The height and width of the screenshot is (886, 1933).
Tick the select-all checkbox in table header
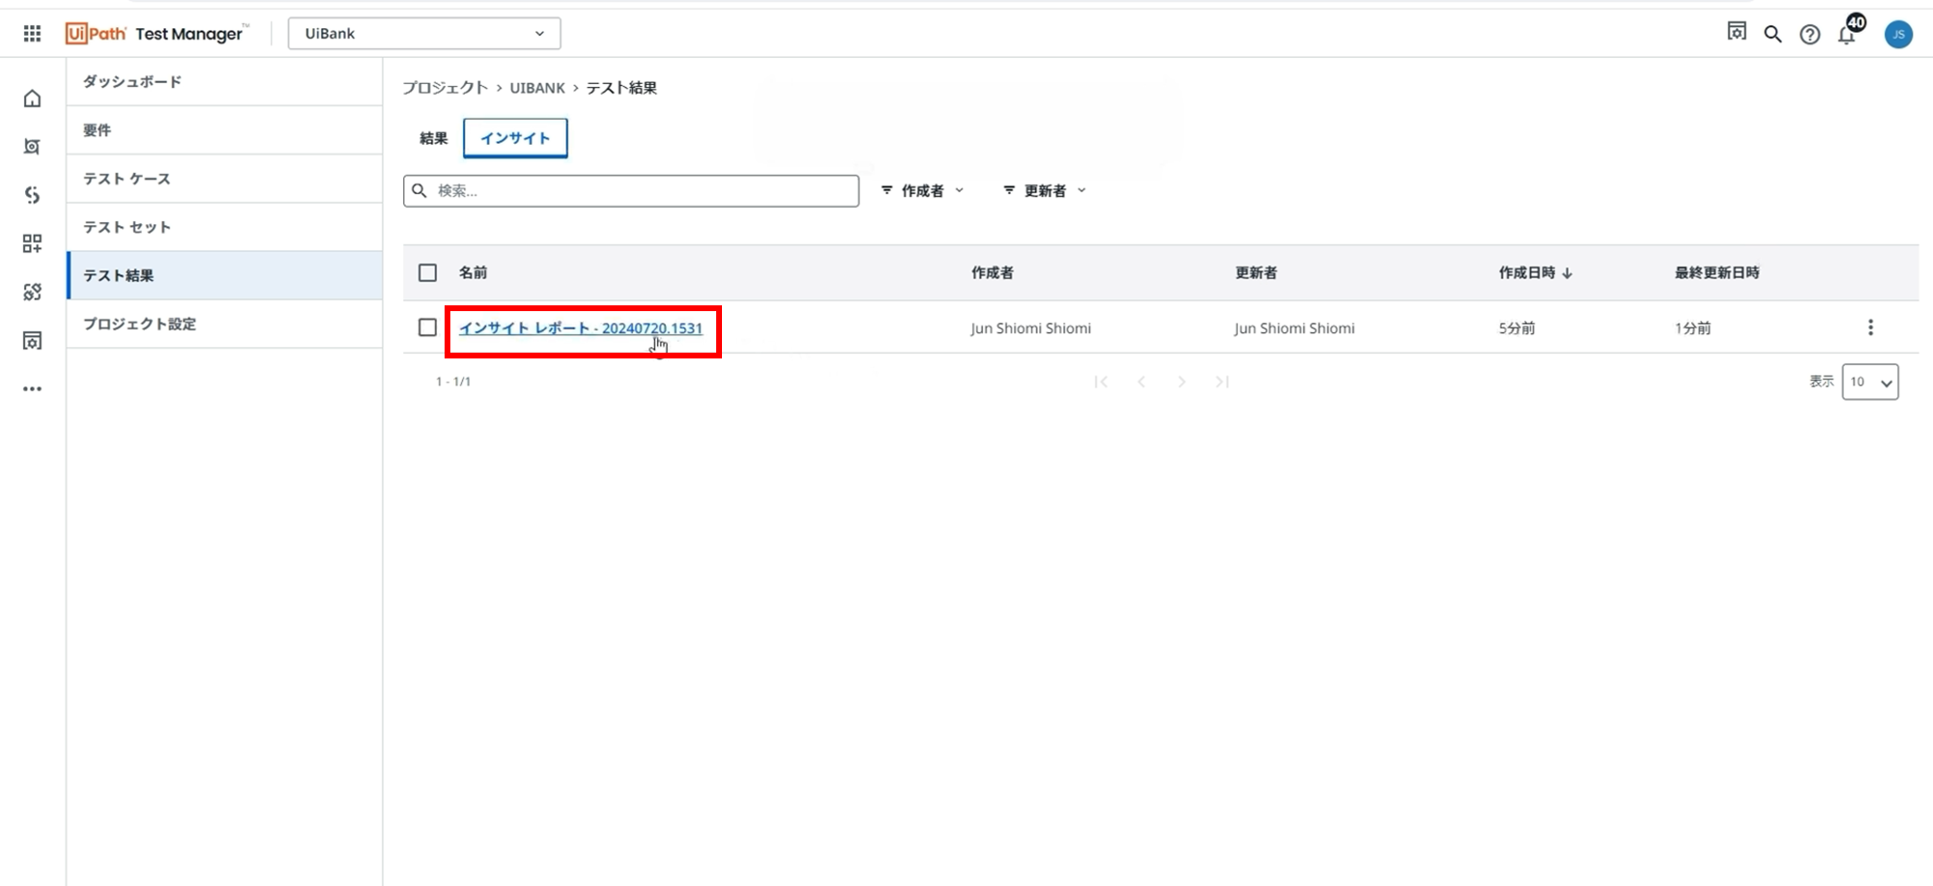pyautogui.click(x=427, y=272)
